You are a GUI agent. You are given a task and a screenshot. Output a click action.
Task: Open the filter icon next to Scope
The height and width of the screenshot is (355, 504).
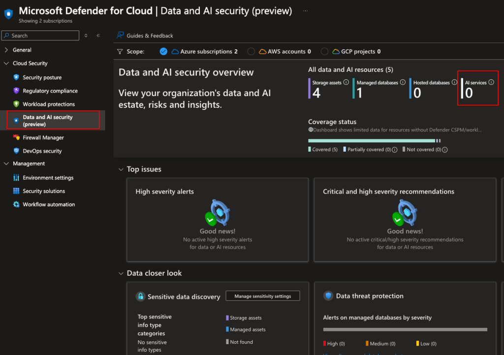tap(120, 51)
